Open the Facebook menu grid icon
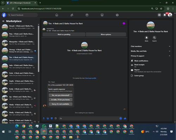Screen dimensions: 176x140 point(159,15)
